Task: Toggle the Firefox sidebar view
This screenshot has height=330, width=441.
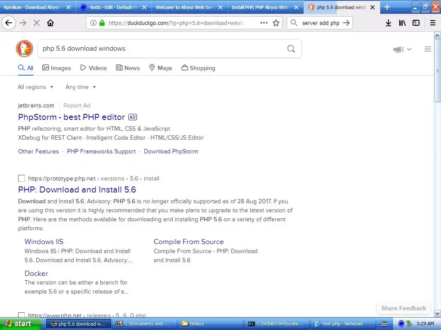Action: coord(416,23)
